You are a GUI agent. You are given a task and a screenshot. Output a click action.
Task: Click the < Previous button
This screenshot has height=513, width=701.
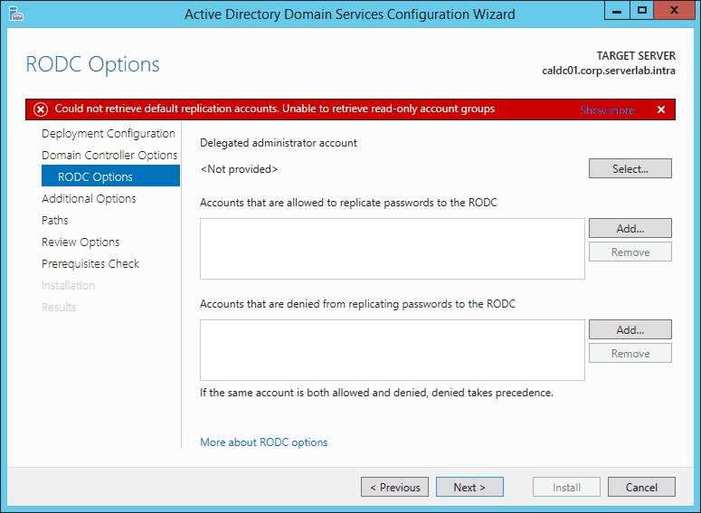[x=394, y=487]
